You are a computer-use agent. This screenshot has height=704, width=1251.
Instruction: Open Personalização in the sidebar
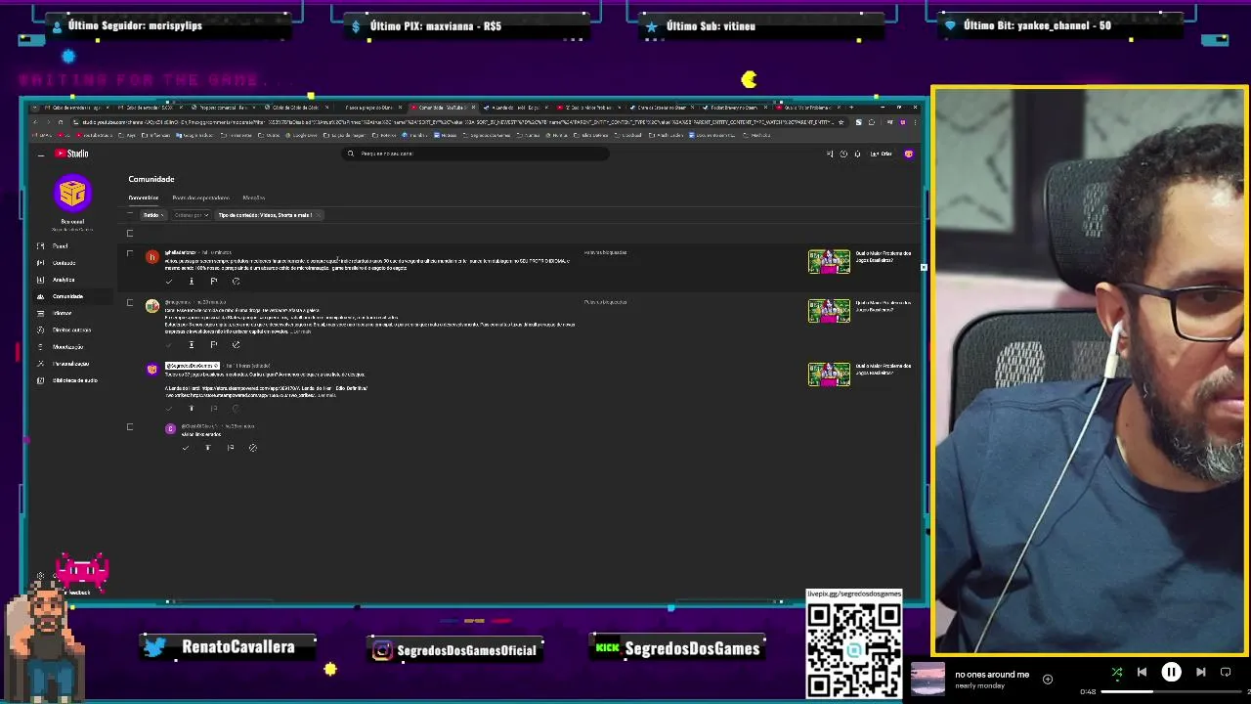pos(70,364)
